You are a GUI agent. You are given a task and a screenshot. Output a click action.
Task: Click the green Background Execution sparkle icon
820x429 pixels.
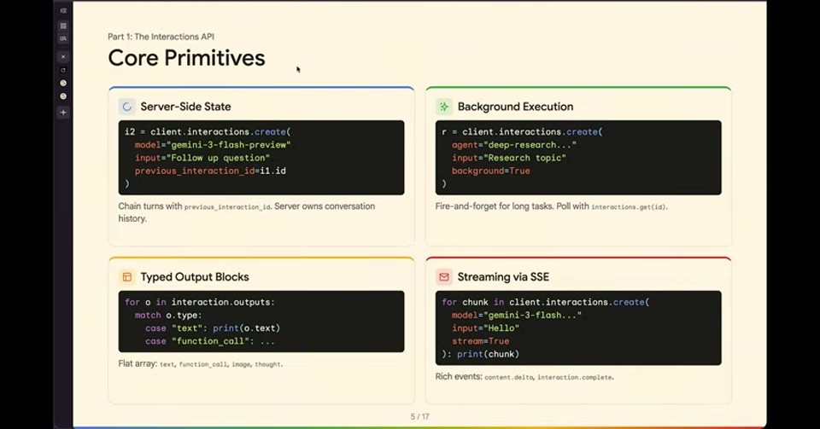(444, 107)
